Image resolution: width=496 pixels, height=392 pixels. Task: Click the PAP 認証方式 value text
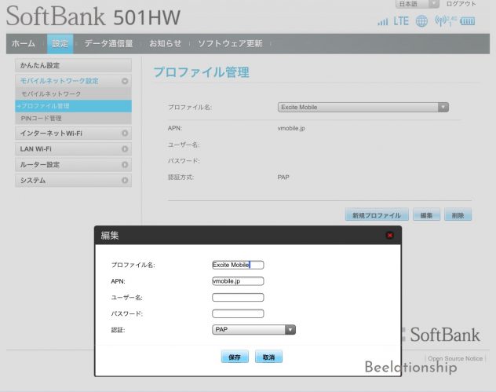(x=283, y=177)
